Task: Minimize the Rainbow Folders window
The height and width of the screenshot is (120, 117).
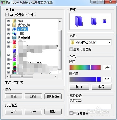Action: click(94, 2)
